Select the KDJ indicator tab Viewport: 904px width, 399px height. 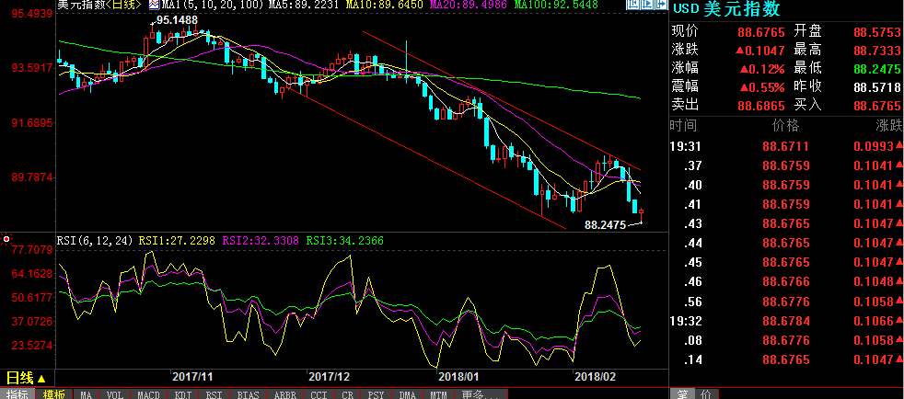tap(184, 394)
